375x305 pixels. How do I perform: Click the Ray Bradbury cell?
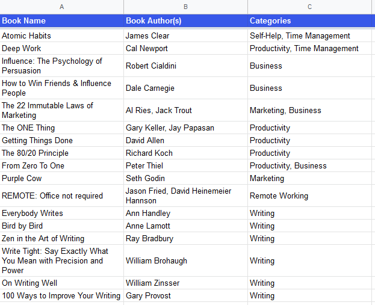click(185, 239)
